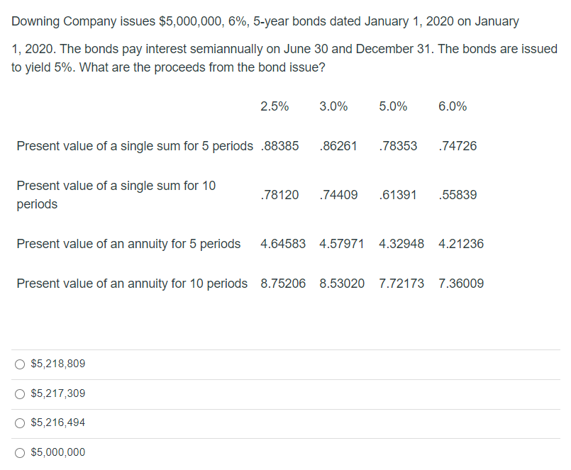
Task: Click the 2.5% column header
Action: pyautogui.click(x=275, y=106)
